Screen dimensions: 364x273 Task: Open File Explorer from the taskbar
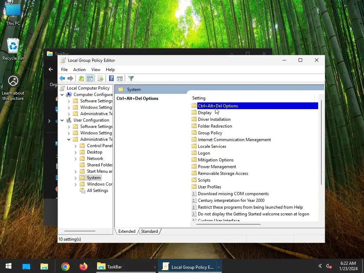tap(44, 267)
